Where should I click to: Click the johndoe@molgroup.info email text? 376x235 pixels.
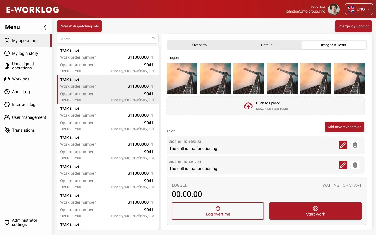click(305, 11)
